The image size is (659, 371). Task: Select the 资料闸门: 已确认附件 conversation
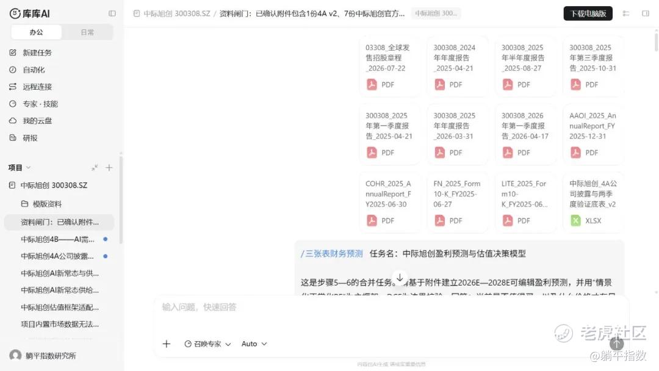point(59,222)
